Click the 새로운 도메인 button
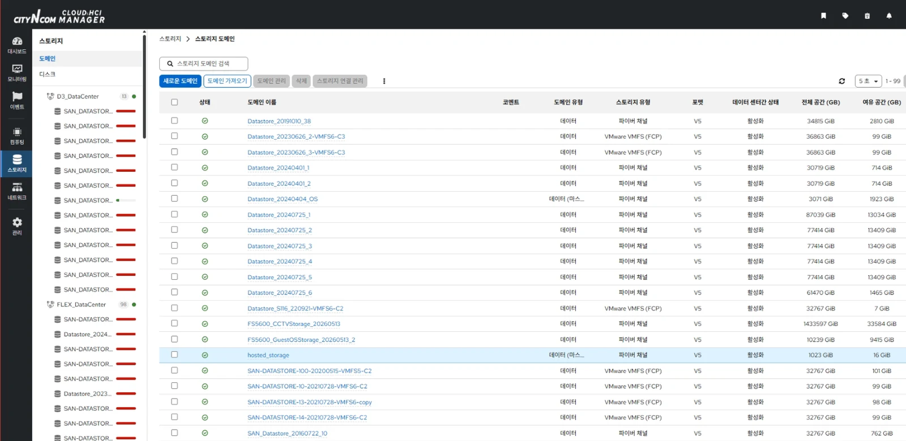Image resolution: width=906 pixels, height=441 pixels. (180, 81)
